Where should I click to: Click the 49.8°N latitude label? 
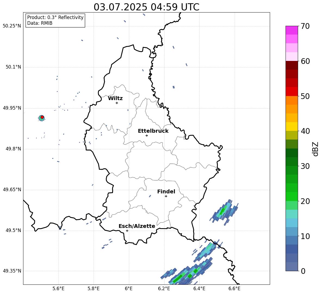(x=13, y=149)
